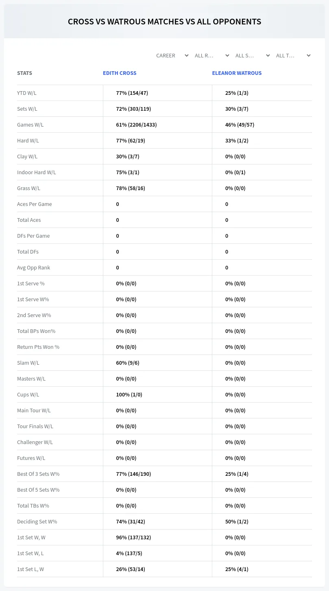Viewport: 329px width, 591px height.
Task: Click the page title Cross vs Watrous heading
Action: pos(164,22)
